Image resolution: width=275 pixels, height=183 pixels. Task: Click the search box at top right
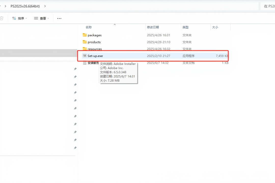pyautogui.click(x=269, y=6)
